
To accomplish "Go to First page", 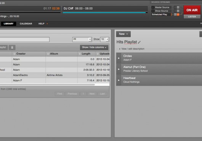I will 59,94.
